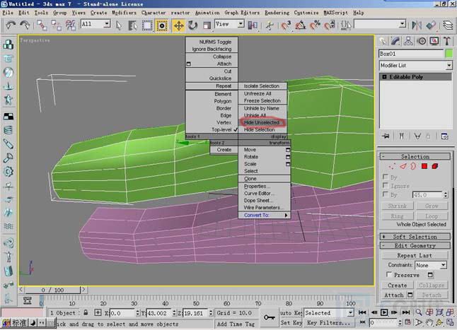Toggle the selection lock padlock icon
Viewport: 457px width, 330px height.
point(86,313)
